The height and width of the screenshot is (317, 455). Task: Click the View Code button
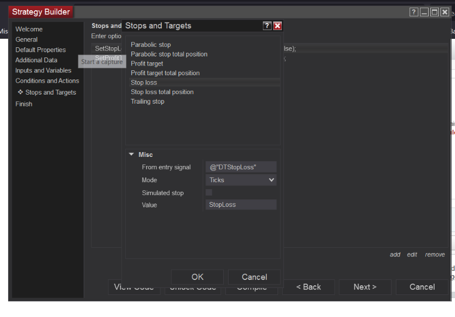click(134, 287)
